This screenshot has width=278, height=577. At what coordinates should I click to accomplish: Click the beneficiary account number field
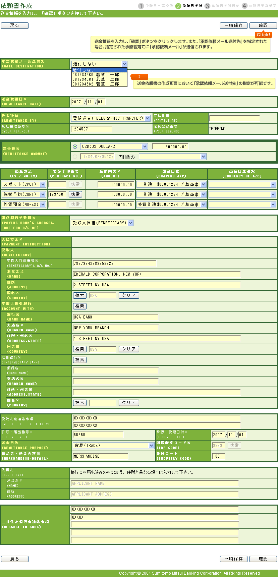(x=115, y=264)
